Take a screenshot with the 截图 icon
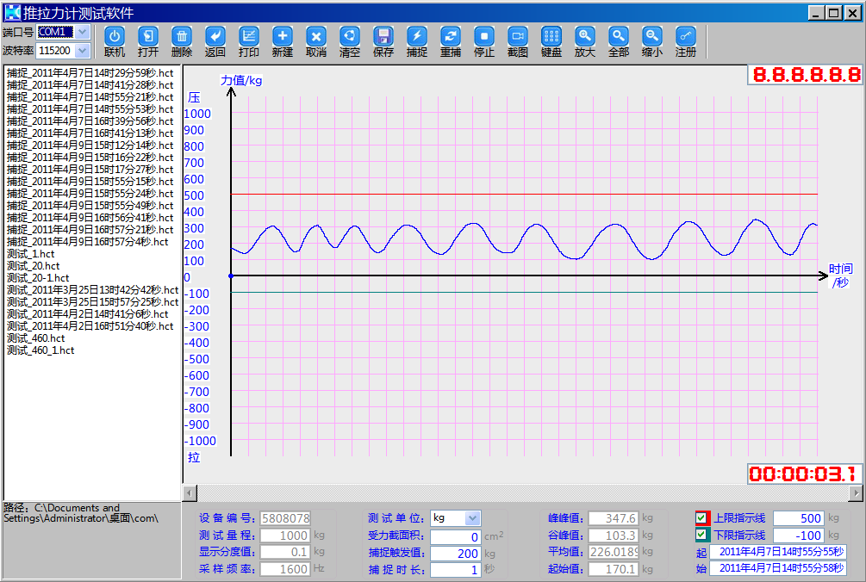 pos(518,36)
